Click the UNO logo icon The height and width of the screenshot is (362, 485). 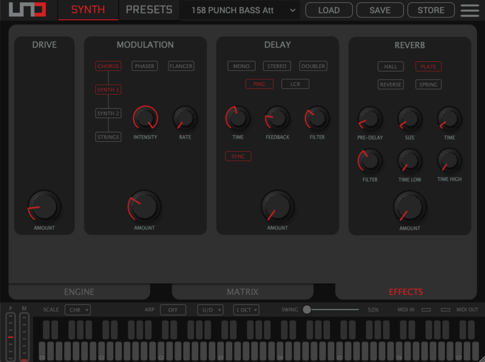pos(27,10)
